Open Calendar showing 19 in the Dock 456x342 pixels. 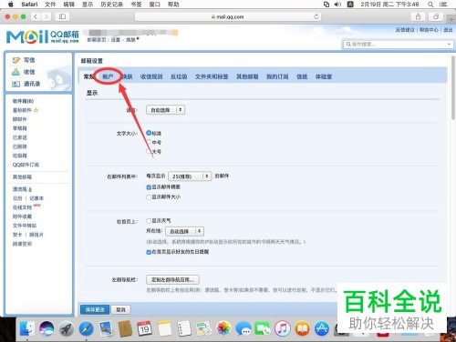tap(144, 328)
